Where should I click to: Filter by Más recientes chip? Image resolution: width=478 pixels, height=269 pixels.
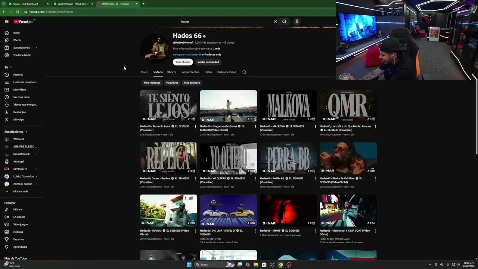click(x=152, y=83)
